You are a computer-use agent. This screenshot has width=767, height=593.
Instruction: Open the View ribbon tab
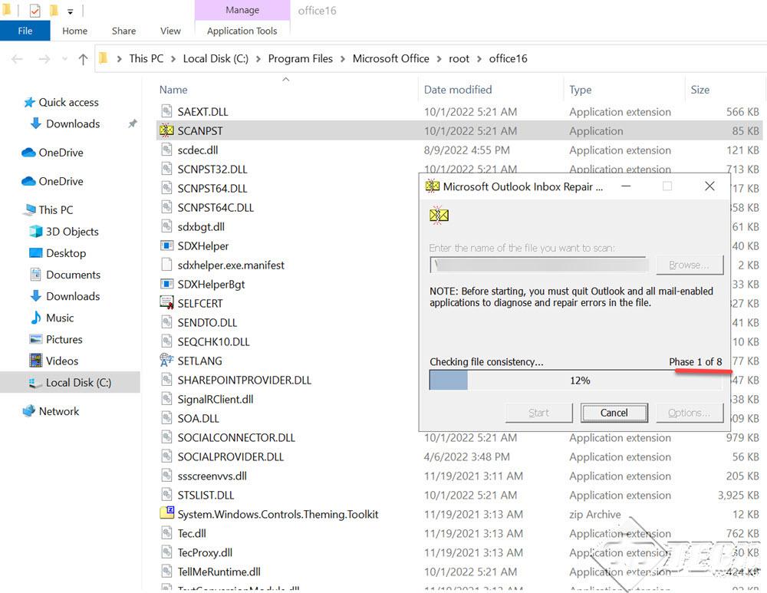point(170,31)
